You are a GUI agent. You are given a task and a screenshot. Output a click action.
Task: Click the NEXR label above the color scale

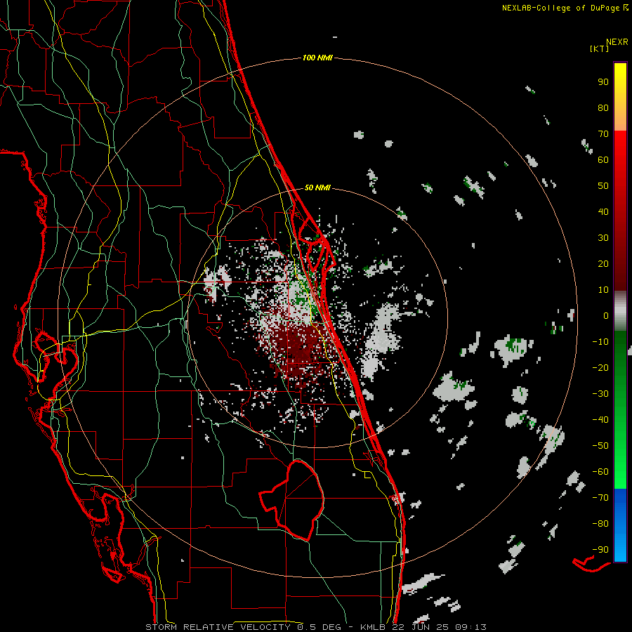[617, 42]
